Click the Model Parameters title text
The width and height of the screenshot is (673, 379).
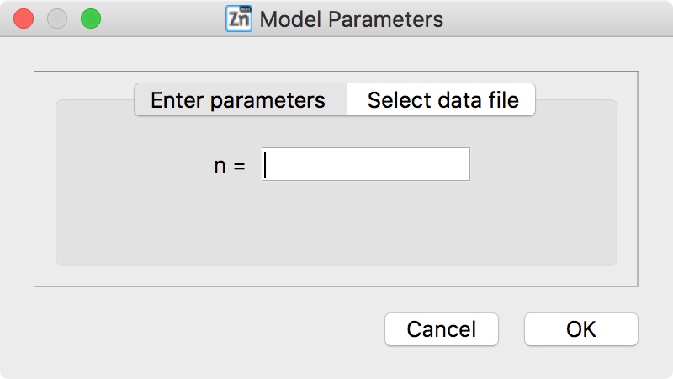point(351,19)
